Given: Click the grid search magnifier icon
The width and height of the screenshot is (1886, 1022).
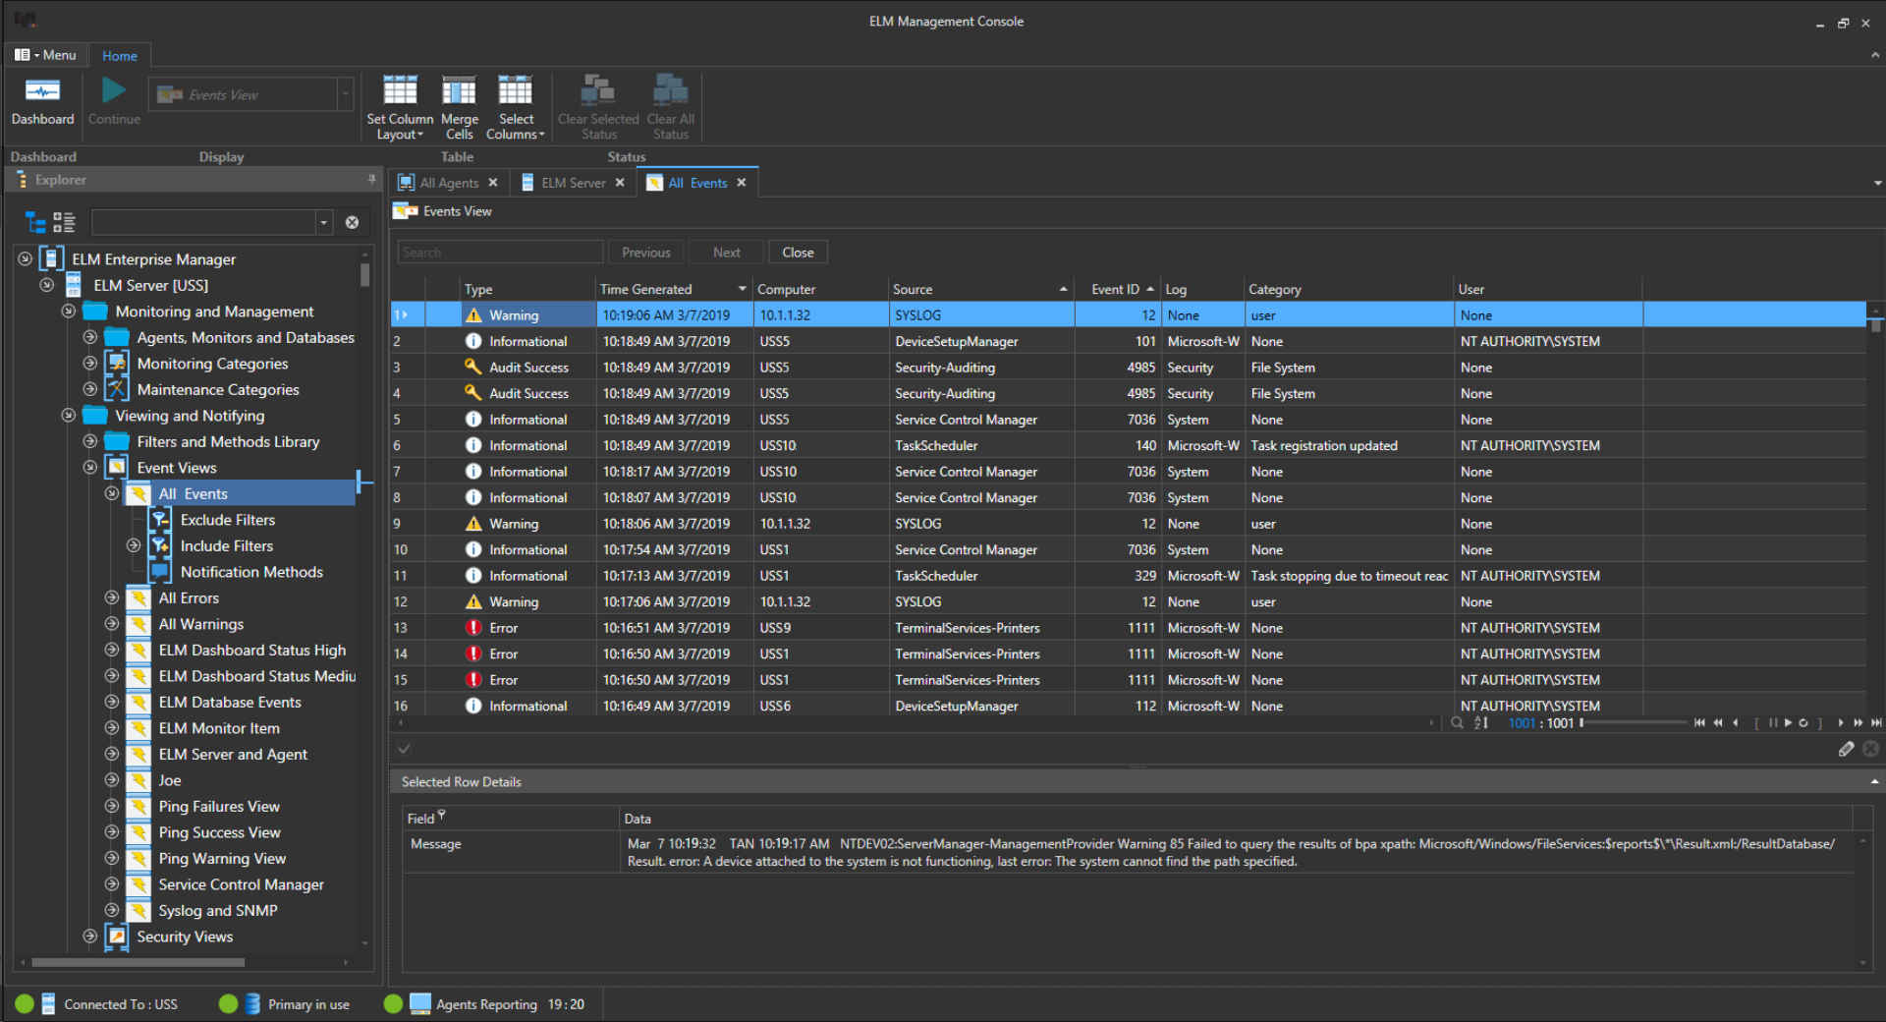Looking at the screenshot, I should pos(1457,723).
